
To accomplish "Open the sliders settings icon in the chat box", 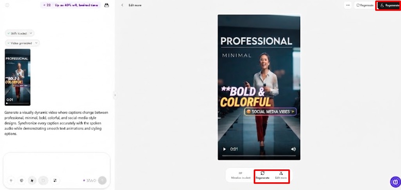I will point(55,181).
